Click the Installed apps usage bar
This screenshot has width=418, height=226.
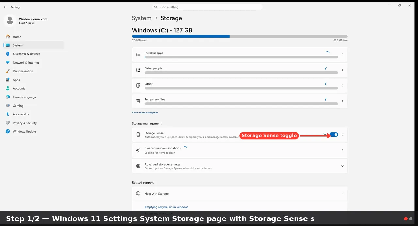pyautogui.click(x=241, y=57)
